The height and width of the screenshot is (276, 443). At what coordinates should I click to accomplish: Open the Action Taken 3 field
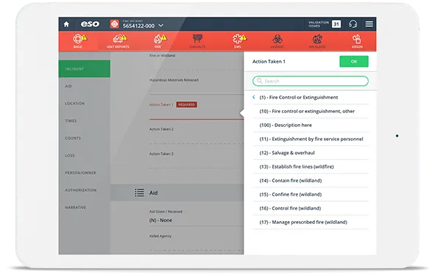coord(196,160)
